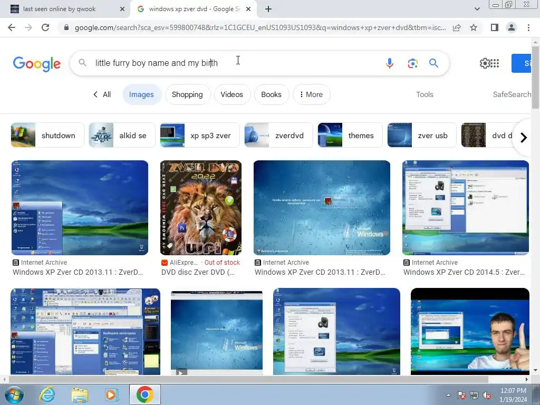Open Windows Media Player on taskbar
This screenshot has width=540, height=405.
point(112,394)
